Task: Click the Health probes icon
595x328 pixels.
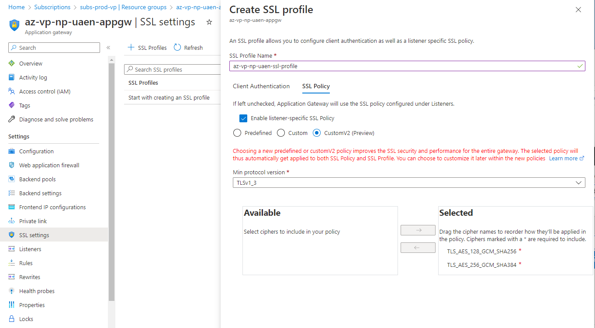Action: coord(12,291)
